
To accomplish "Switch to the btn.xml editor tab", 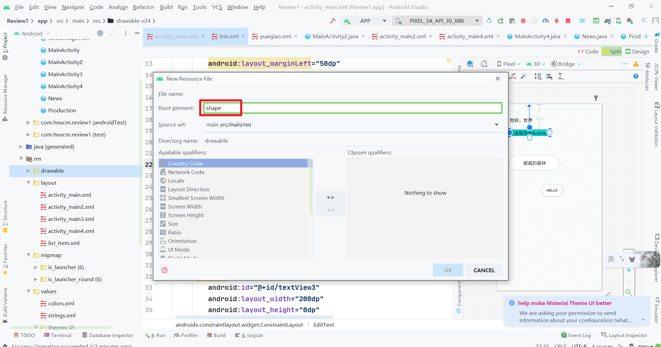I will tap(229, 36).
